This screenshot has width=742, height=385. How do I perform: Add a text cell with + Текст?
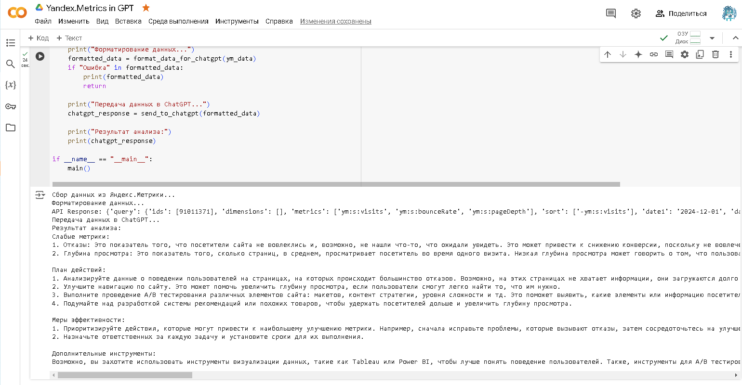click(69, 38)
